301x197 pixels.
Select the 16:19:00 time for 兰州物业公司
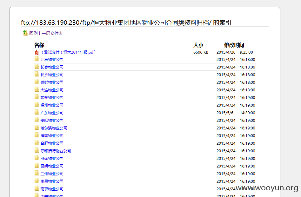click(x=247, y=174)
